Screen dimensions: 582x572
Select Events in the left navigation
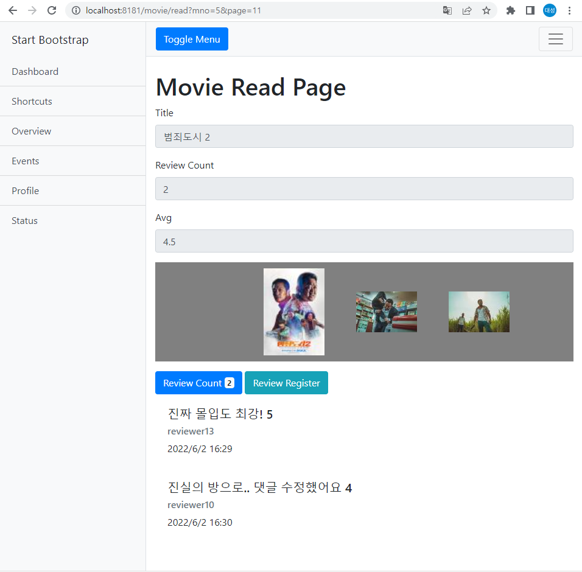tap(25, 161)
